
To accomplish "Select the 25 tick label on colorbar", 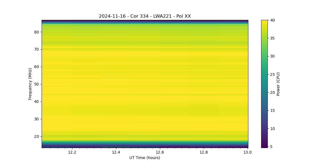I will click(272, 74).
